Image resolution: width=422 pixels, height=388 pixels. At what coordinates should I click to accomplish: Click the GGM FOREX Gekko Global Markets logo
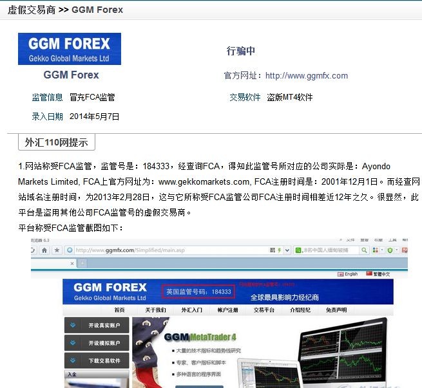tap(70, 49)
